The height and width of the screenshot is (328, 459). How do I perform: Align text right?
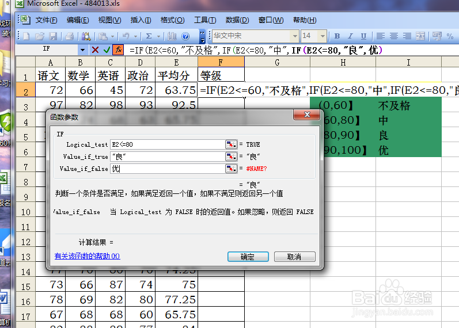pyautogui.click(x=407, y=36)
